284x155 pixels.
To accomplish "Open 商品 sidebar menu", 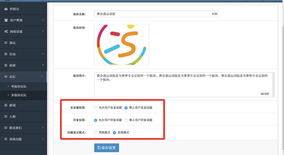I will click(23, 43).
